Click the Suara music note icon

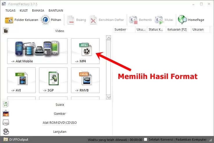(6, 104)
